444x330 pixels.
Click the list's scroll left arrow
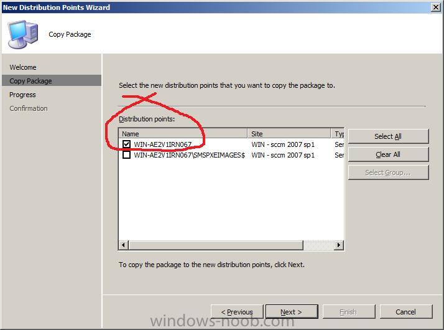pos(124,245)
